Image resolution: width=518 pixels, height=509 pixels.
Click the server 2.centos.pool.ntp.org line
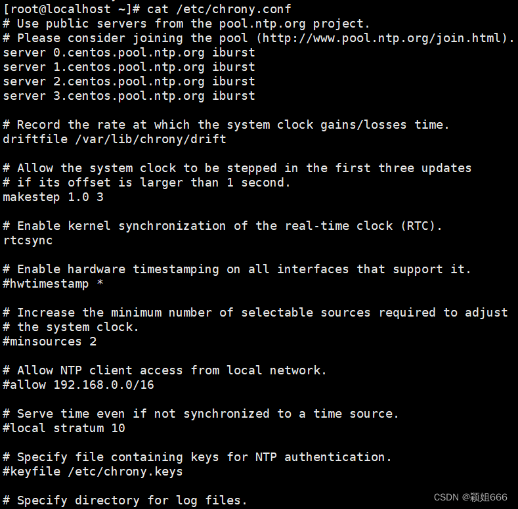click(129, 81)
